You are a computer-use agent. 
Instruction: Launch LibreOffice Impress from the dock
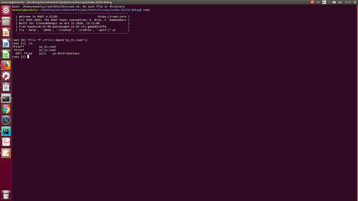6,33
